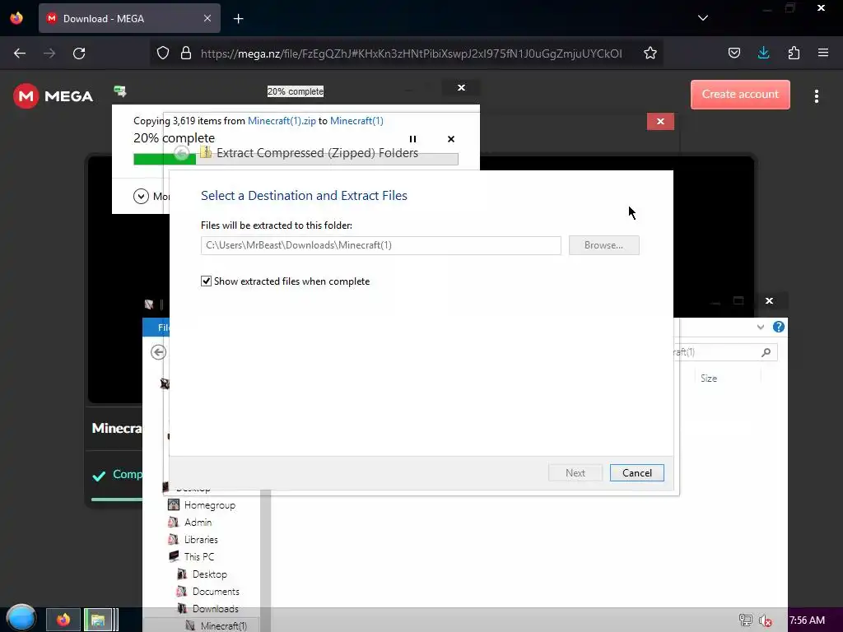Open the list all tabs chevron
Screen dimensions: 843x632
click(x=703, y=18)
